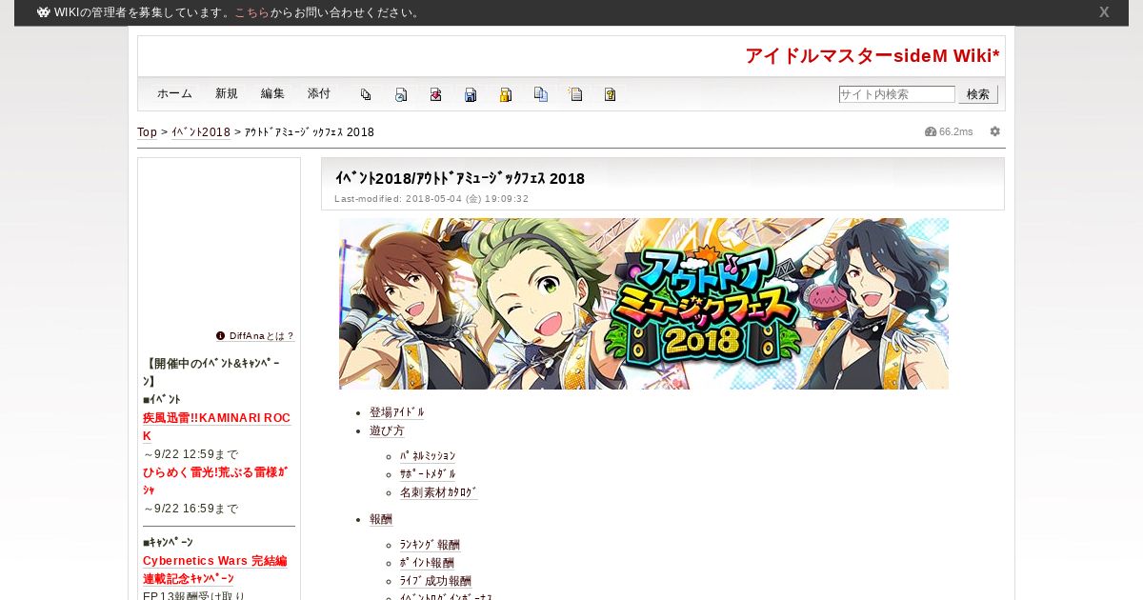Go to ｲﾍﾞﾝﾄ2018 in the breadcrumb
Image resolution: width=1143 pixels, height=600 pixels.
tap(201, 132)
